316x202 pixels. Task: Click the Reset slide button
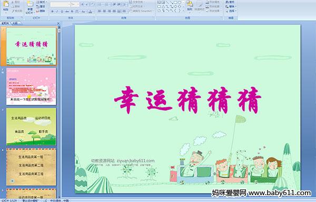[41, 7]
